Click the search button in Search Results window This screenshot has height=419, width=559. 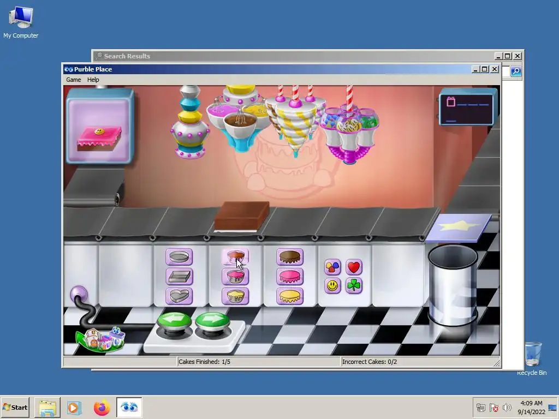pyautogui.click(x=516, y=71)
